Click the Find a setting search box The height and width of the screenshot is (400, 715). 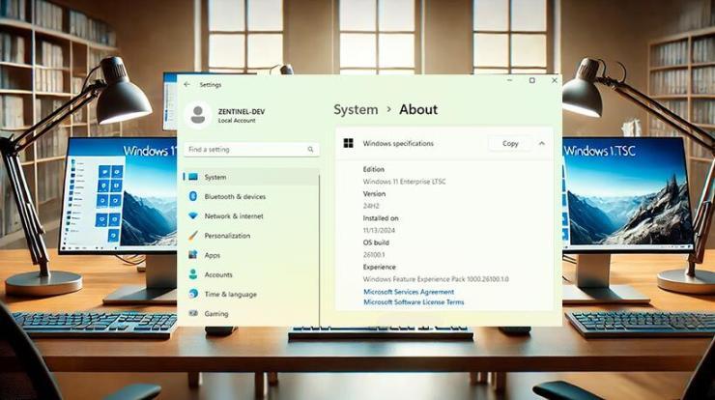click(x=251, y=149)
